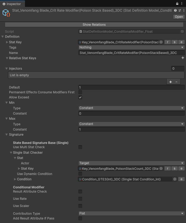
Task: Open object picker for PoisonStackCount Stat Key
Action: [x=161, y=168]
